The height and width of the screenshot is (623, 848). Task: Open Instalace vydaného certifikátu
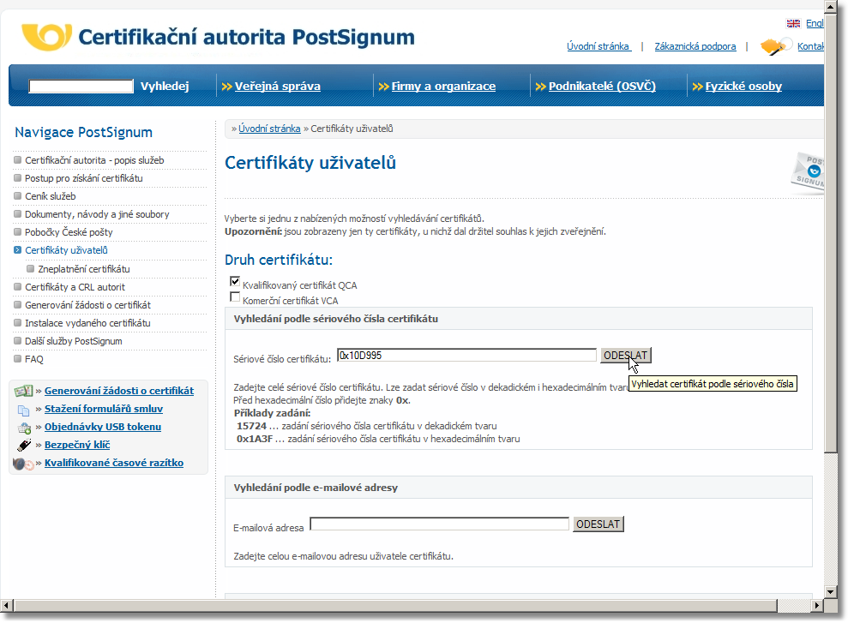point(87,323)
